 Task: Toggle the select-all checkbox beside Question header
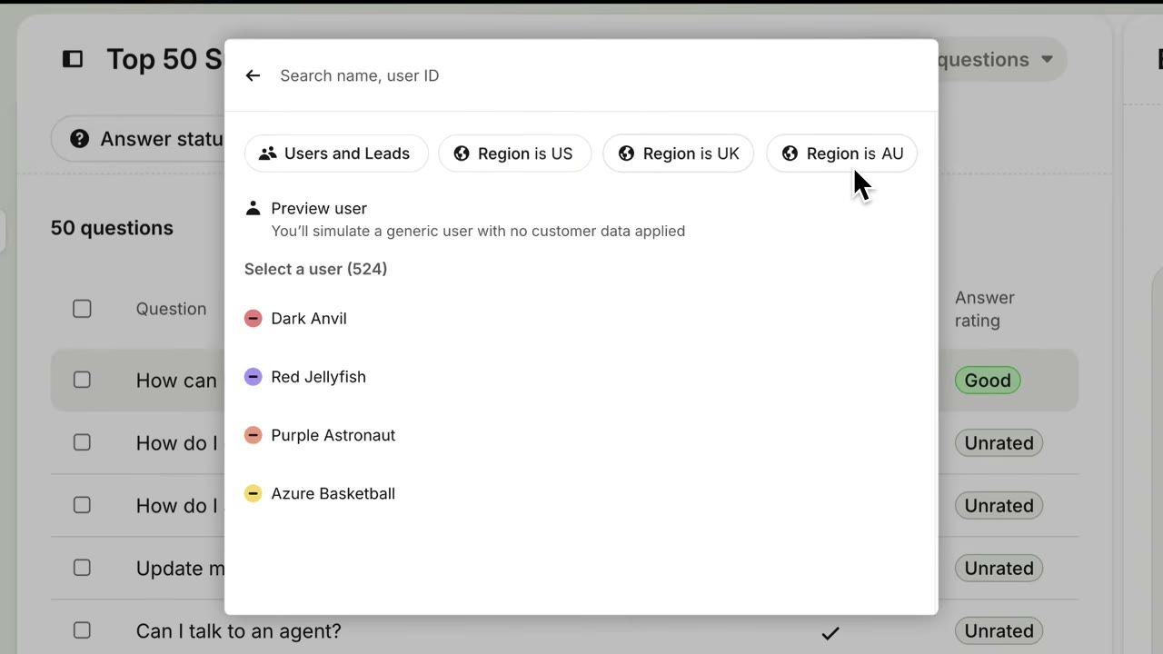[x=82, y=309]
